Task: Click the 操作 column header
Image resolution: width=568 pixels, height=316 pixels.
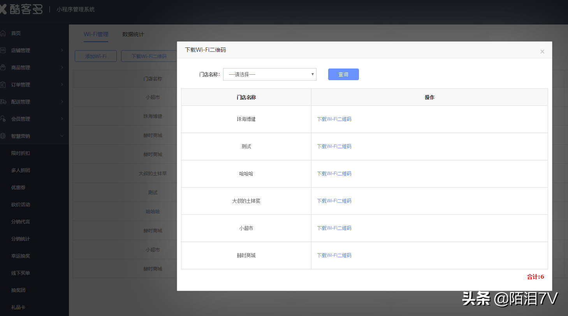Action: pyautogui.click(x=429, y=97)
